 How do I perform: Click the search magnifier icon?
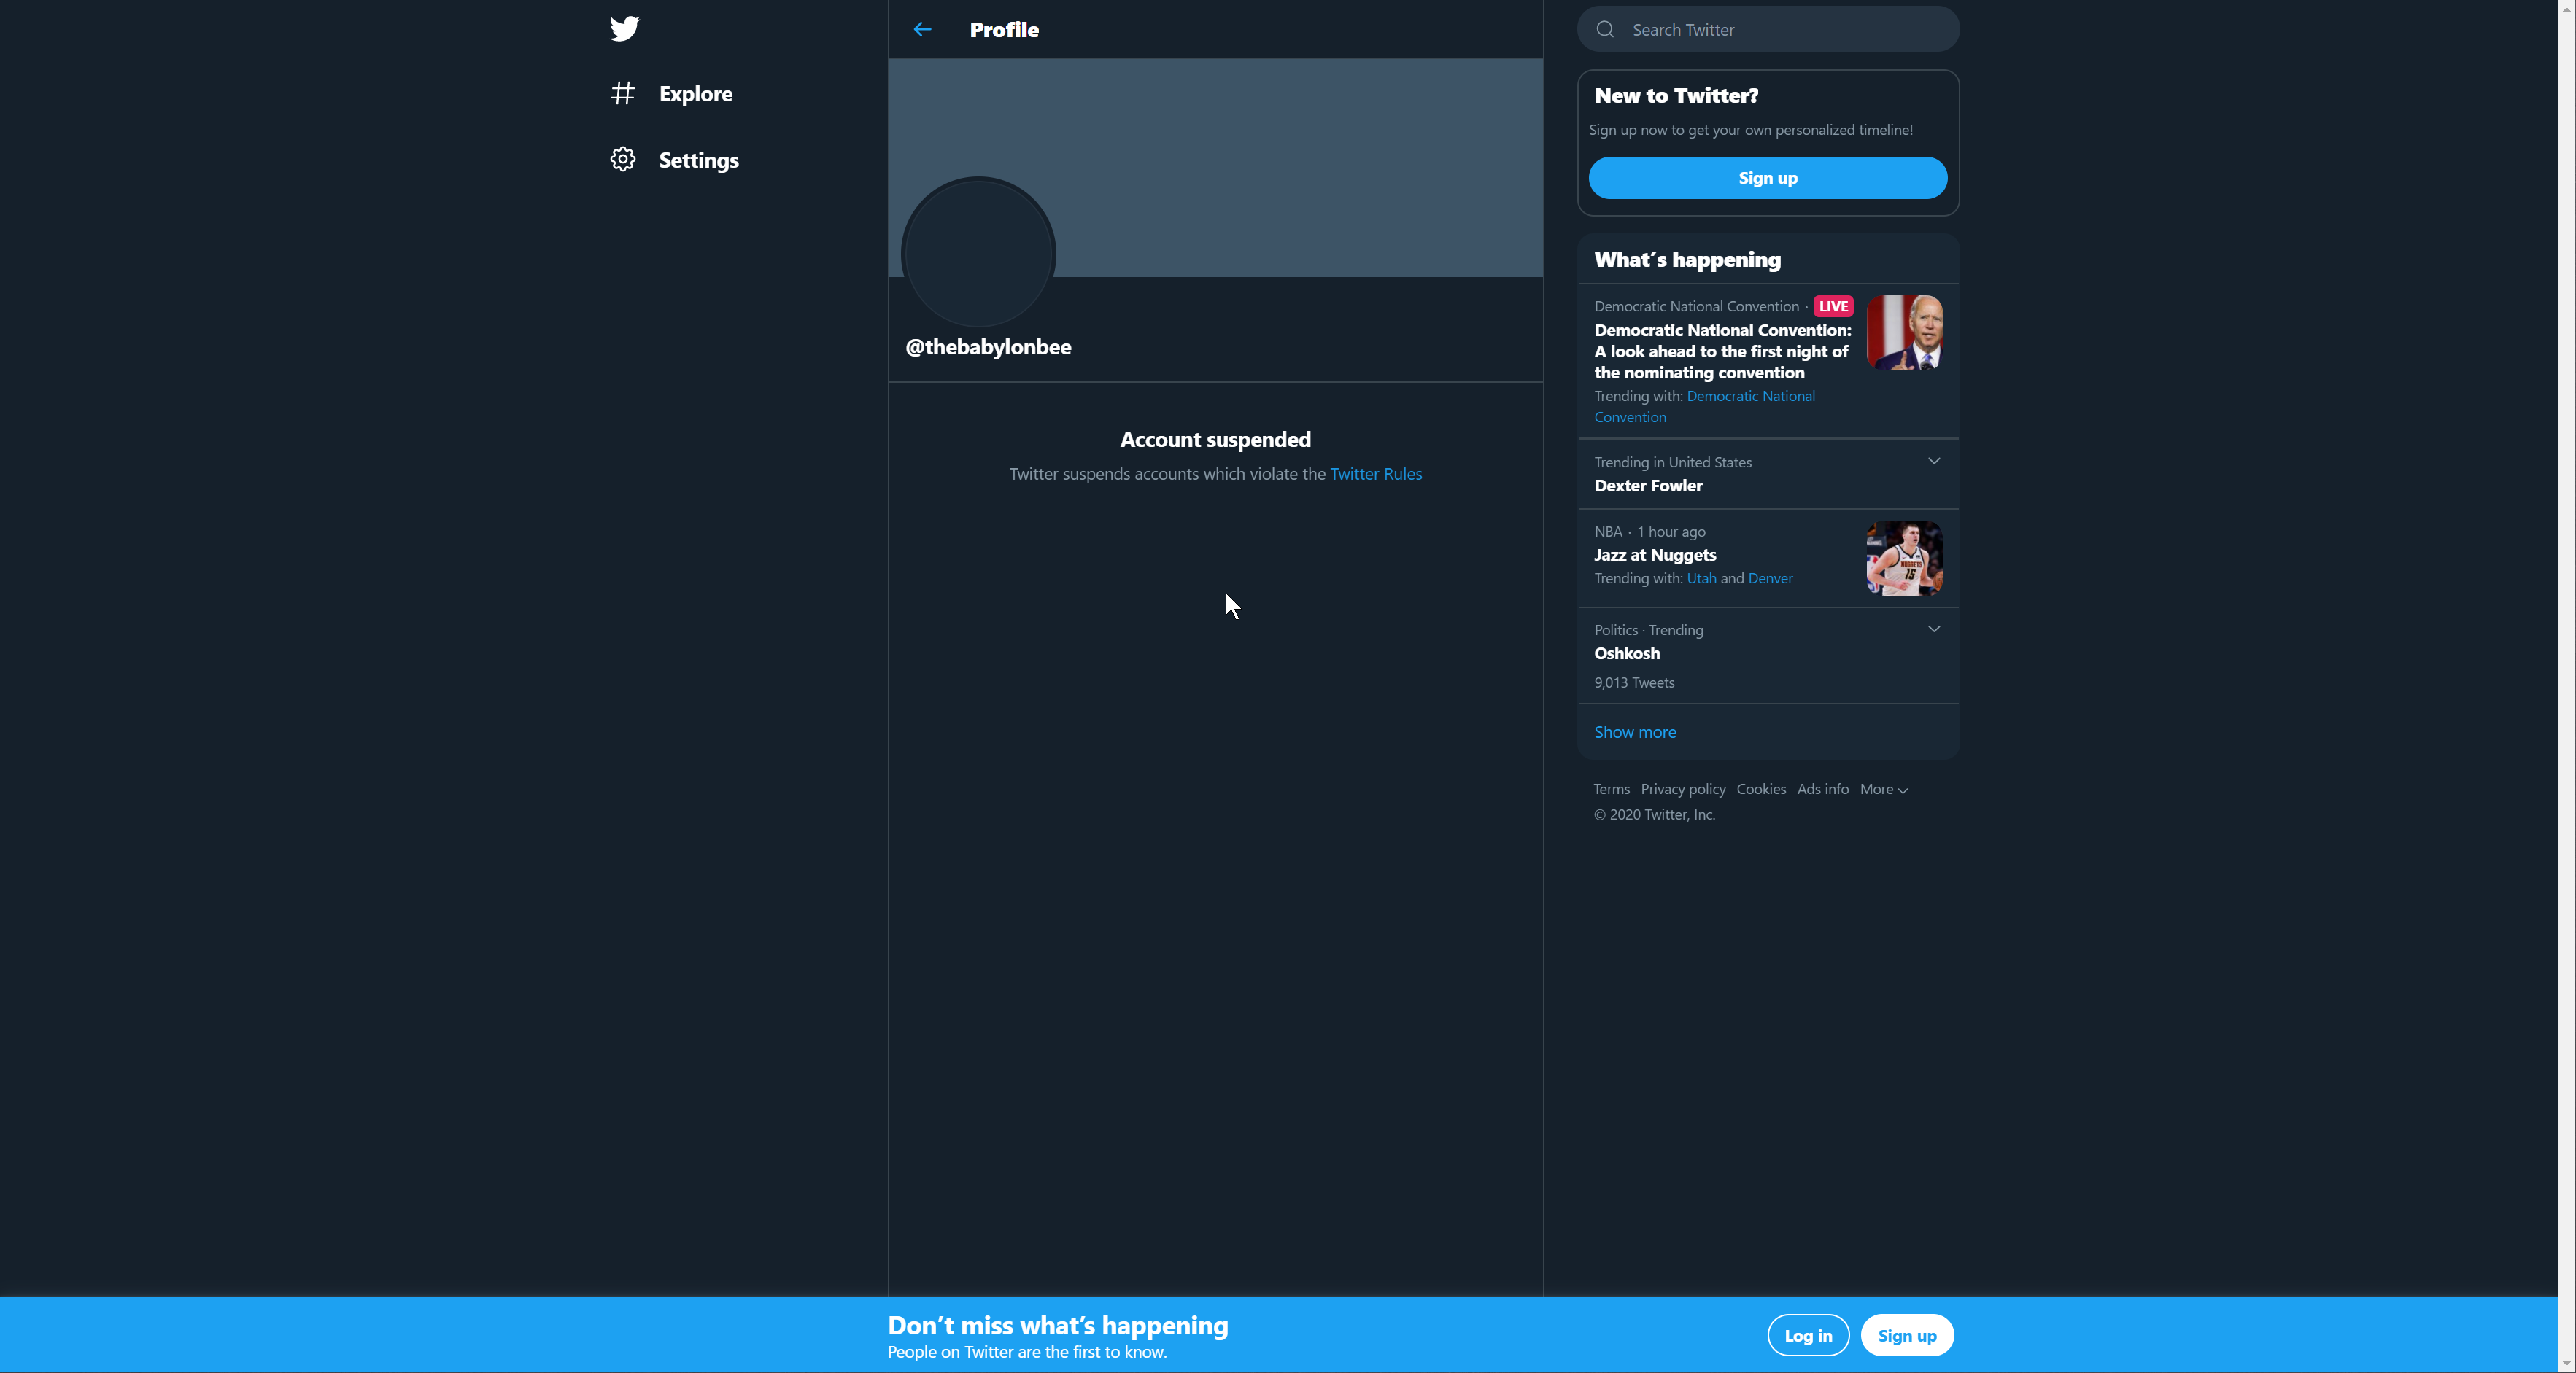[1605, 29]
